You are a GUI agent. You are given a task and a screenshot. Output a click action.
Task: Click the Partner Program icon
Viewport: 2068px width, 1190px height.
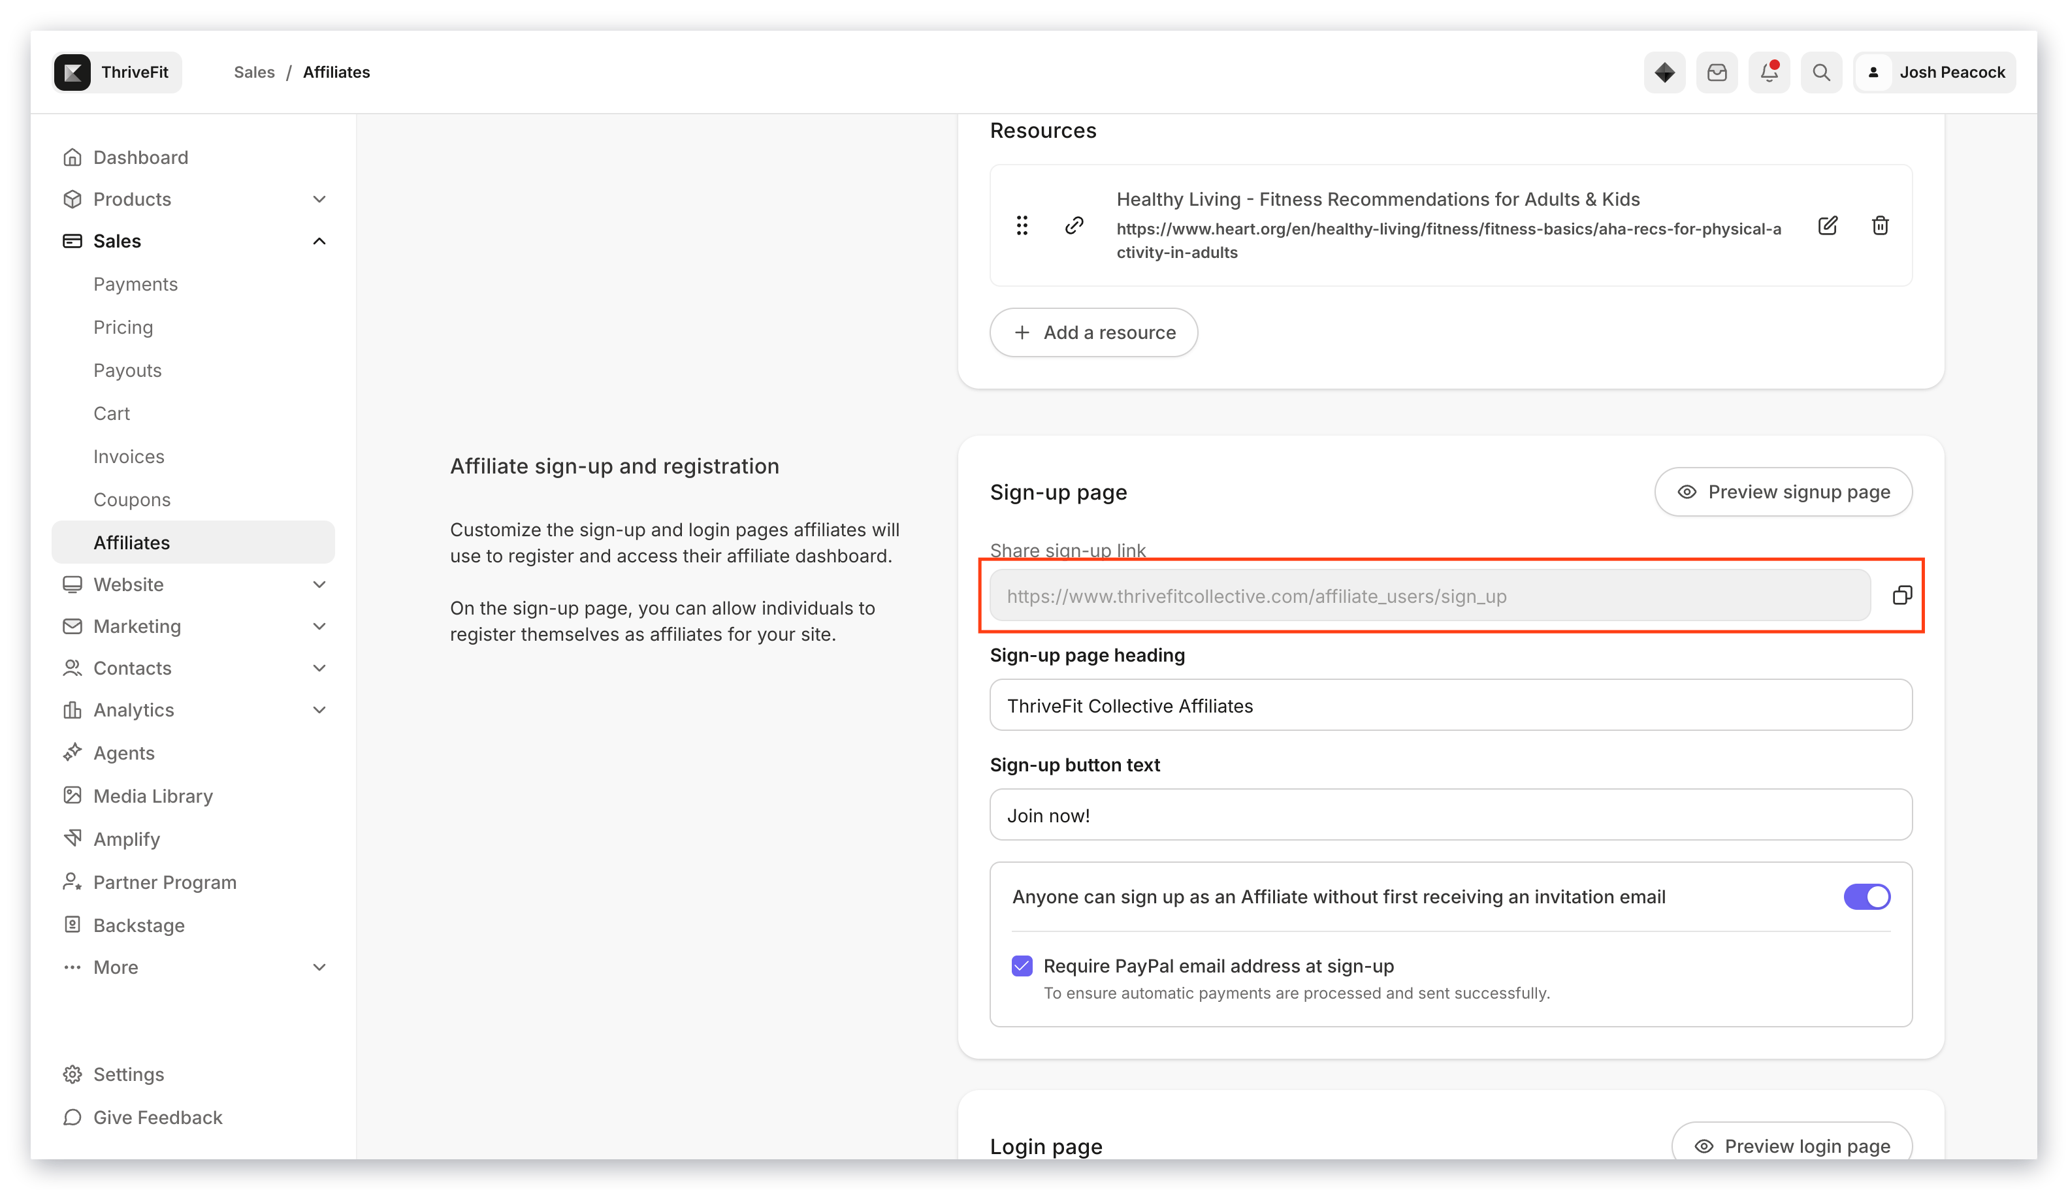[73, 882]
